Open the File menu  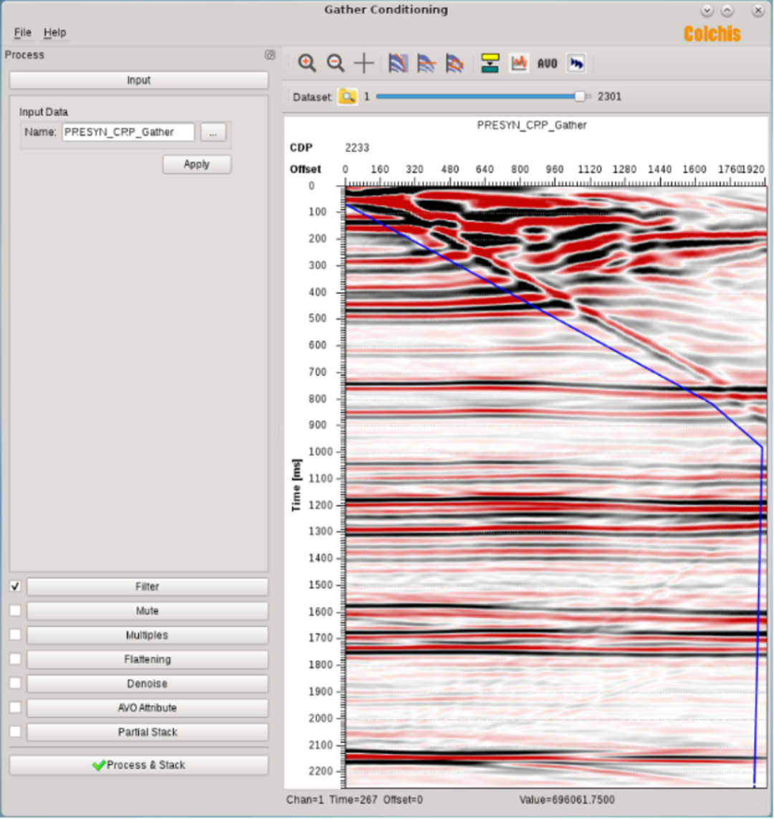pyautogui.click(x=23, y=32)
